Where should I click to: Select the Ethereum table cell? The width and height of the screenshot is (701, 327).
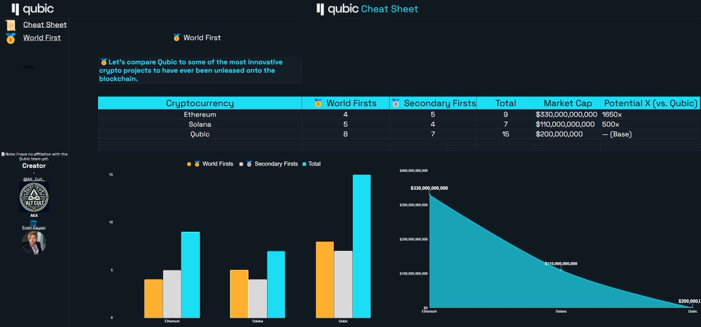tap(200, 114)
